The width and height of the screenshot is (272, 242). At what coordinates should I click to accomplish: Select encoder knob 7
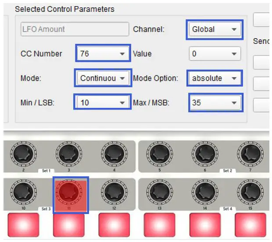coord(251,154)
